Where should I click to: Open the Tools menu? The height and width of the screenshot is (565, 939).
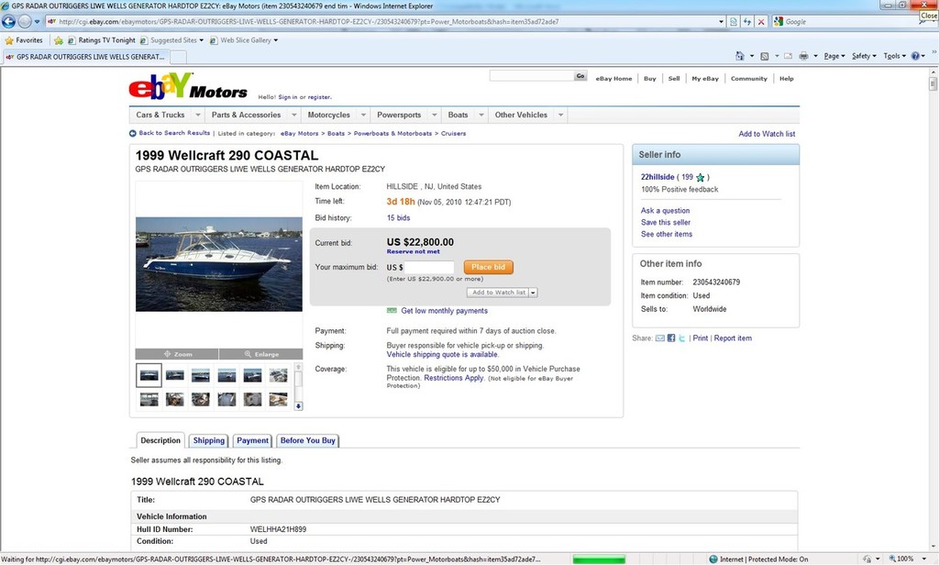[895, 56]
